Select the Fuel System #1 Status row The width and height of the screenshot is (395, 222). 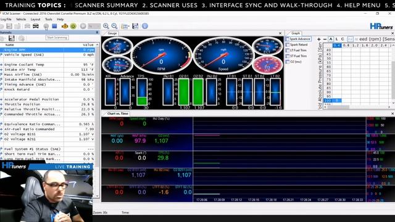pos(48,149)
